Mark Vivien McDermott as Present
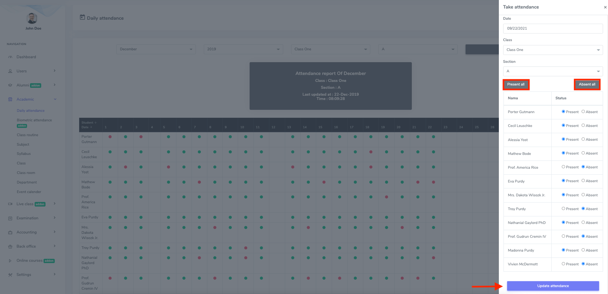 (x=563, y=264)
